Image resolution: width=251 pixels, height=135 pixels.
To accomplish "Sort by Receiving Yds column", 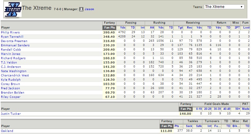I will tap(199, 28).
